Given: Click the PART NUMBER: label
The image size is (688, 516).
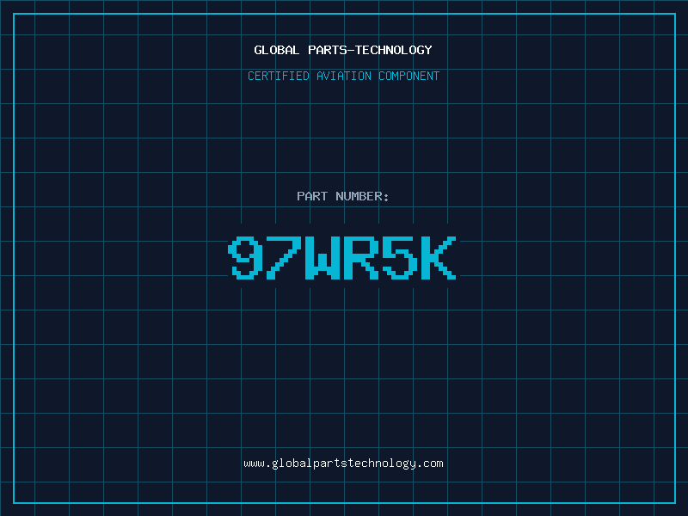Looking at the screenshot, I should [343, 196].
